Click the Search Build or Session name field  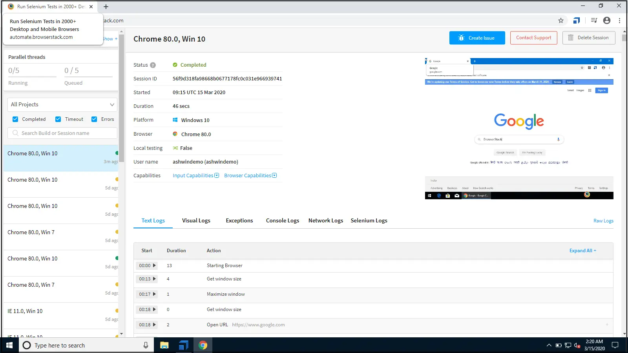click(x=62, y=133)
